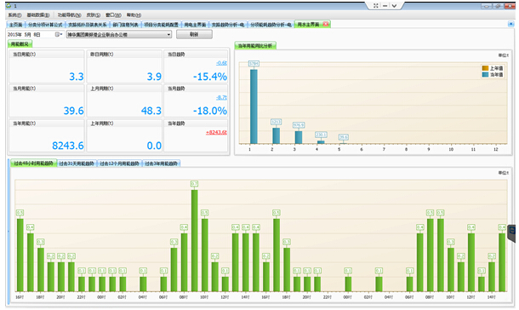
Task: Open the 帮助(H) menu
Action: pyautogui.click(x=134, y=15)
